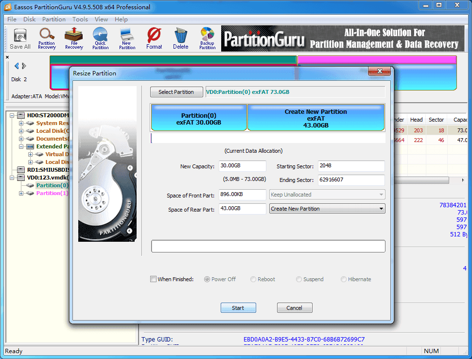Click PartitionGuru app icon in title bar
The width and height of the screenshot is (472, 359).
pos(8,7)
